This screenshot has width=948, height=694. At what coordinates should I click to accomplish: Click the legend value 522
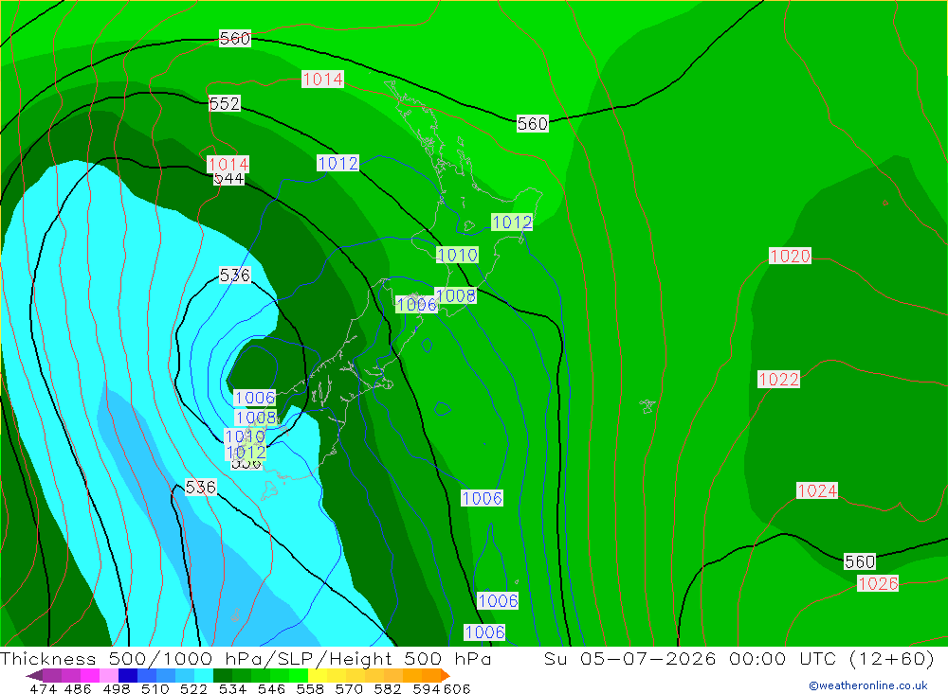pyautogui.click(x=194, y=689)
